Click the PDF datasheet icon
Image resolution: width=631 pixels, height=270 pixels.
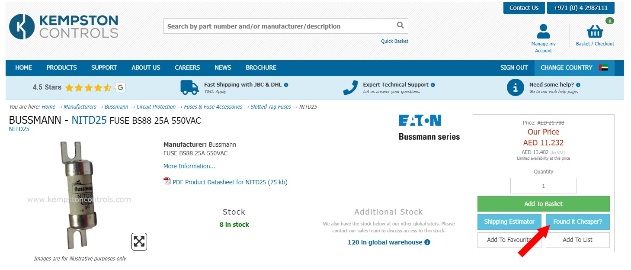(167, 181)
